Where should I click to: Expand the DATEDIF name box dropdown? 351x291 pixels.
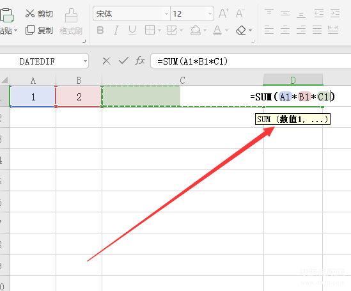point(85,61)
